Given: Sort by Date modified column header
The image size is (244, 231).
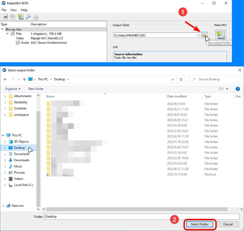Looking at the screenshot, I should point(177,96).
